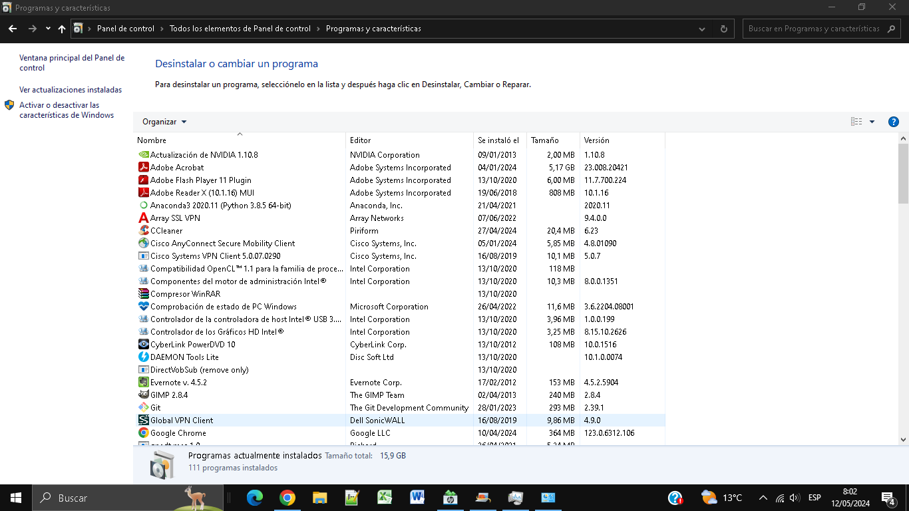Click the shield icon beside Windows features
This screenshot has height=511, width=909.
pos(9,105)
